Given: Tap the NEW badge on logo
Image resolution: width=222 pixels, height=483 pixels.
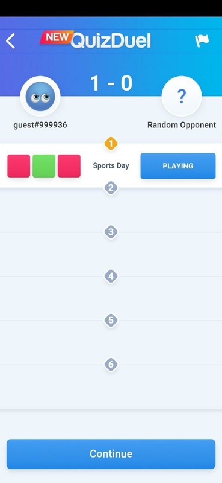Looking at the screenshot, I should click(x=57, y=37).
